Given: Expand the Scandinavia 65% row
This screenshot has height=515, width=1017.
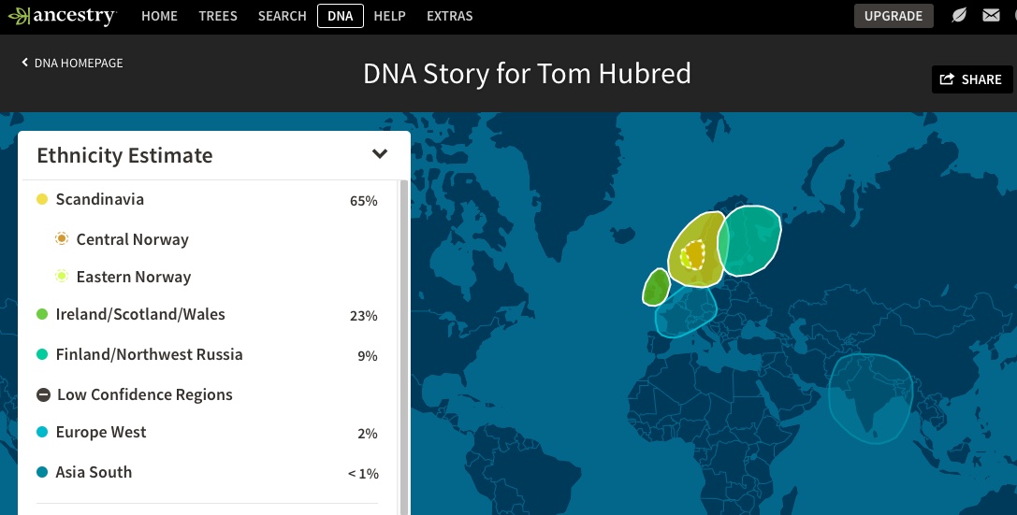Looking at the screenshot, I should [x=206, y=200].
